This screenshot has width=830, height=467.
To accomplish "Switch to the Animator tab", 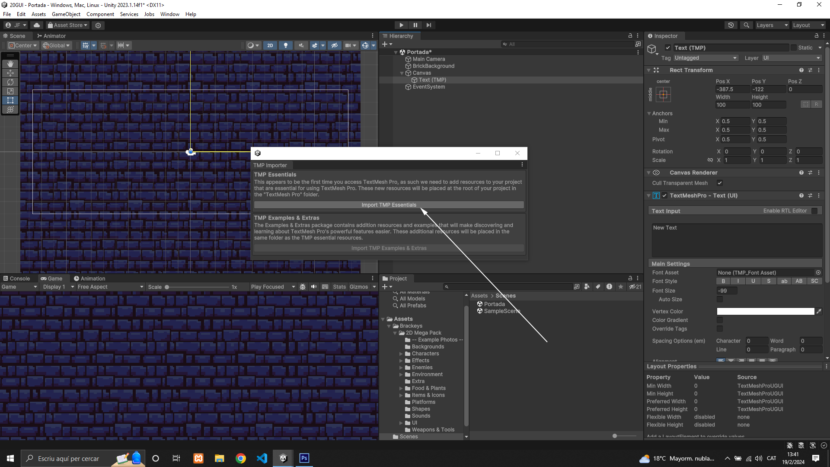I will click(x=51, y=36).
